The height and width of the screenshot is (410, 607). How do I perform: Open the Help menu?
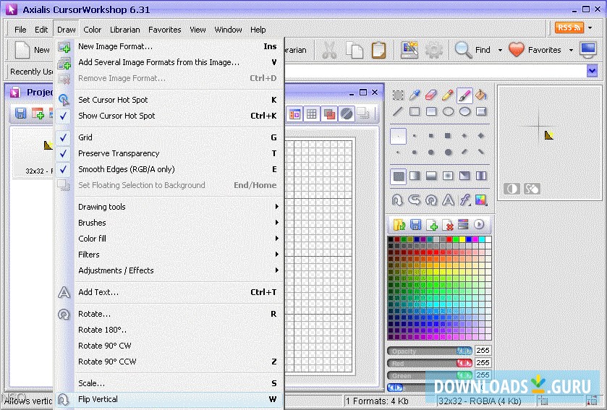click(x=258, y=30)
